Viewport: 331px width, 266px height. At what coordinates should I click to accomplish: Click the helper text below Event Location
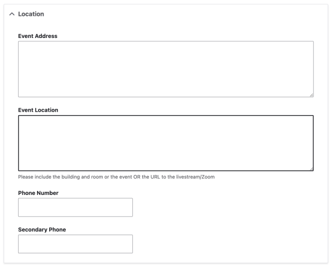tap(116, 177)
